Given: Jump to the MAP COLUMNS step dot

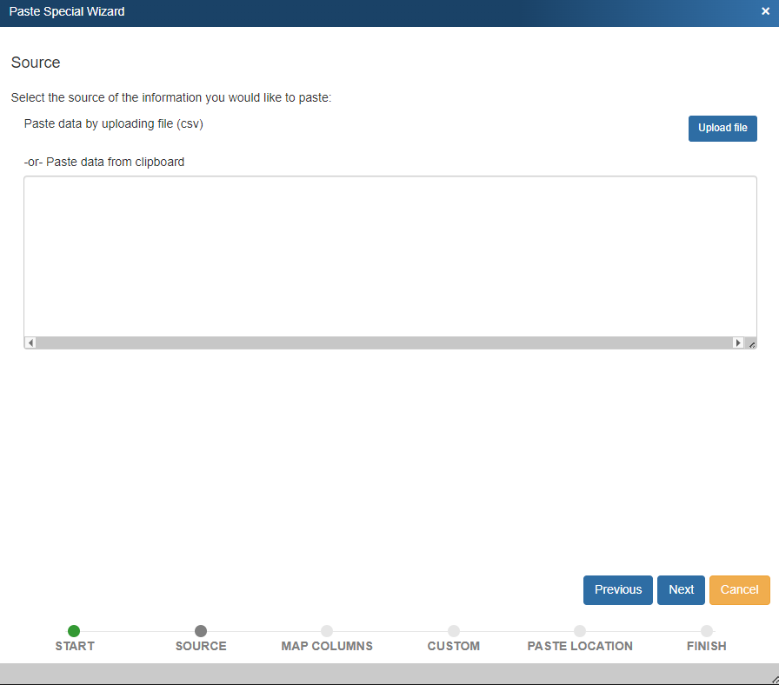Looking at the screenshot, I should click(x=327, y=631).
